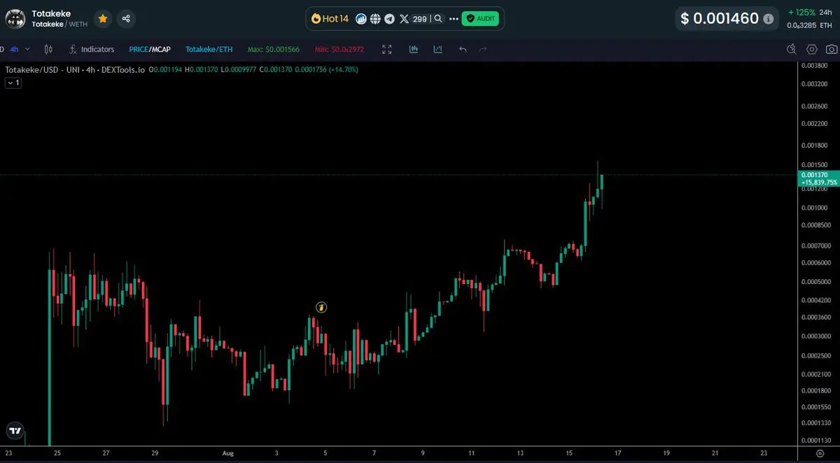Click the bar chart layout icon

[x=414, y=49]
